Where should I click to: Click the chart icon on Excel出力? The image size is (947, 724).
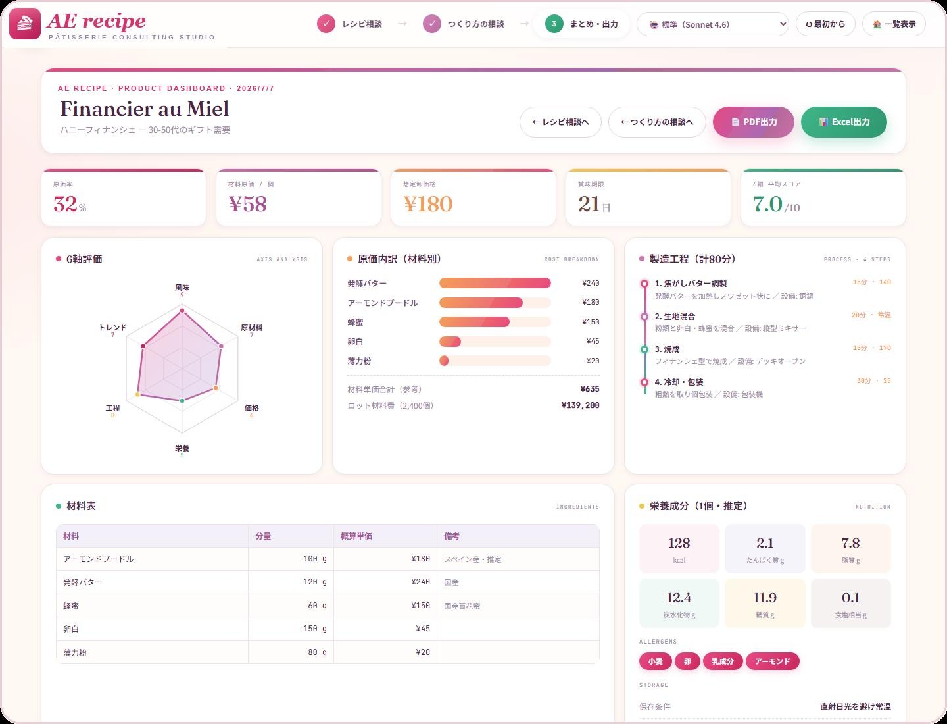823,122
